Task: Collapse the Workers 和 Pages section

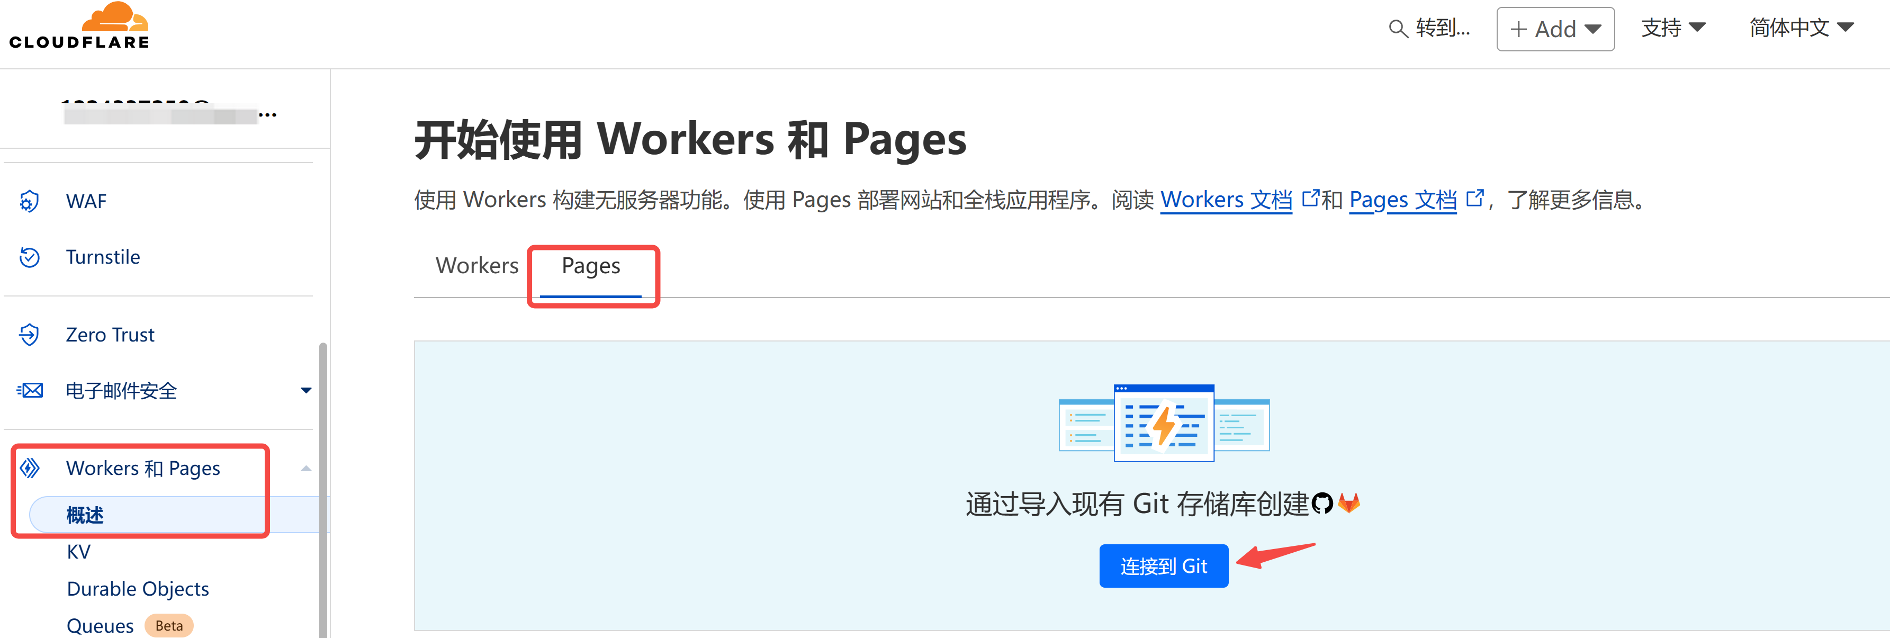Action: click(306, 469)
